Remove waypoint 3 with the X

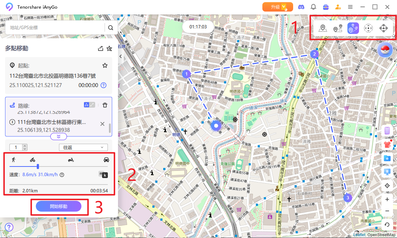102,124
